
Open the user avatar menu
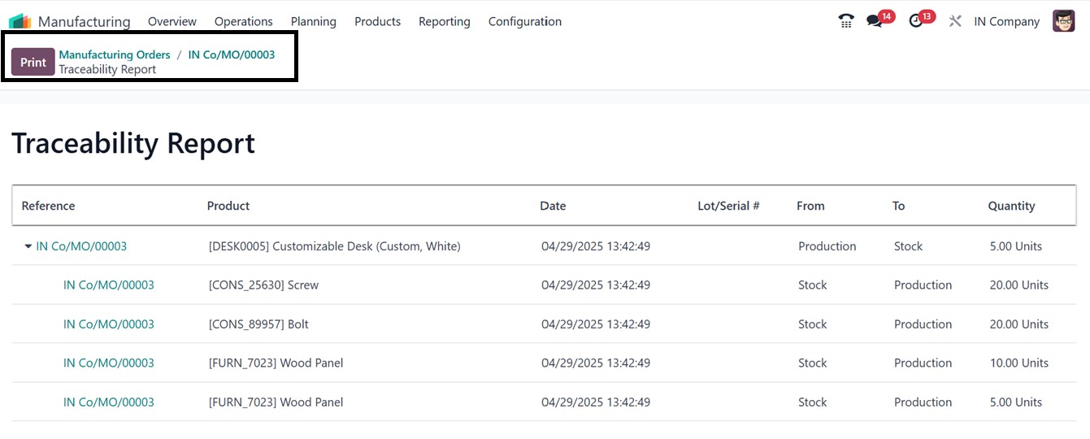tap(1063, 21)
